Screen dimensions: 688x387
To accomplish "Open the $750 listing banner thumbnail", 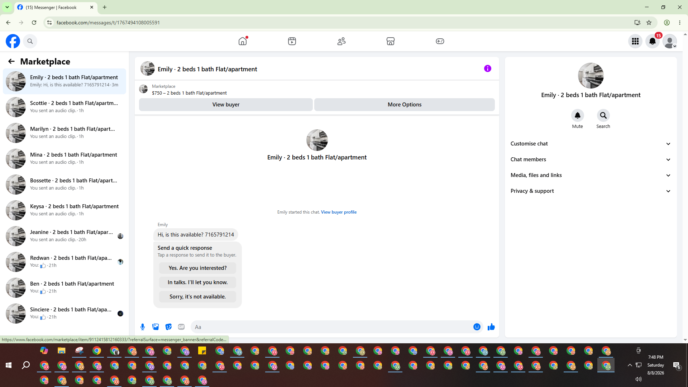I will pyautogui.click(x=143, y=89).
